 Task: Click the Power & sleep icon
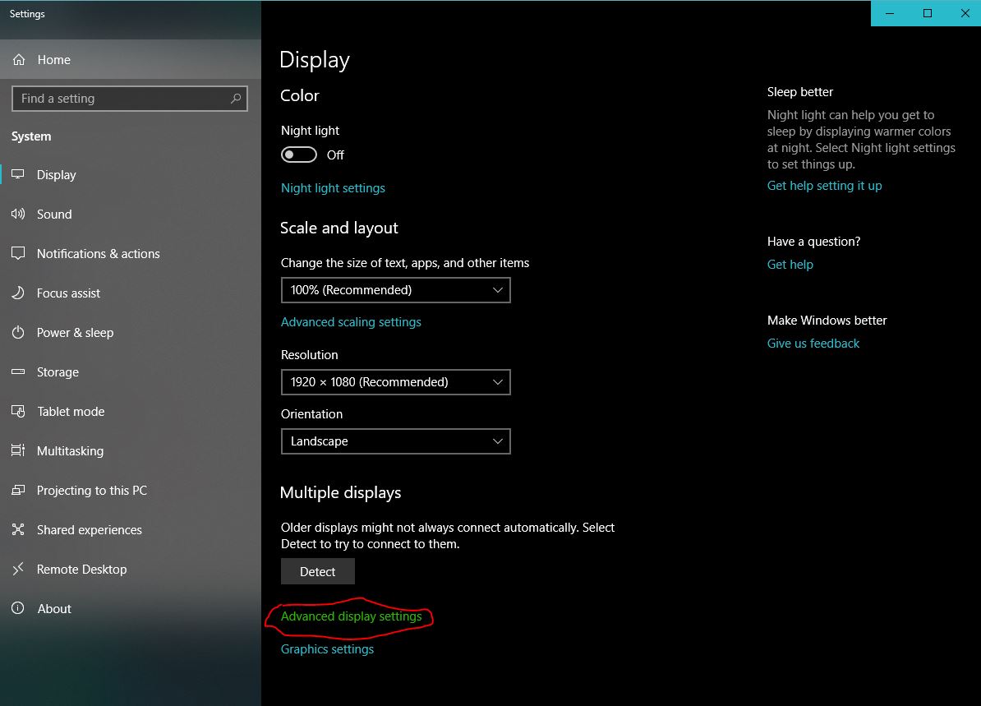pyautogui.click(x=18, y=333)
